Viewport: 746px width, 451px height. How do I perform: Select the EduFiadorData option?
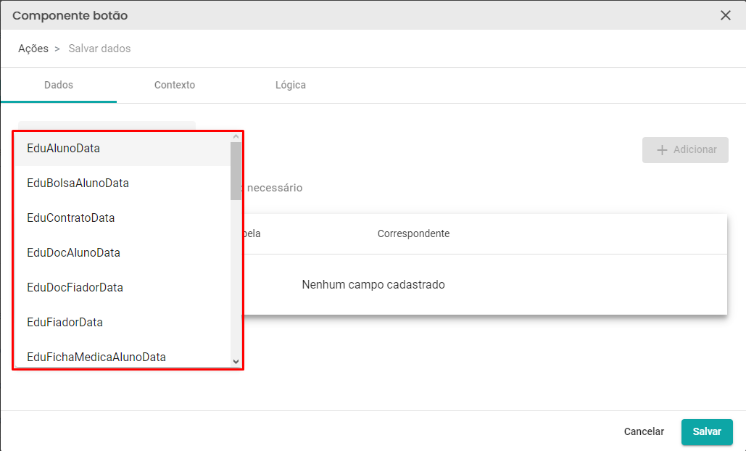123,322
